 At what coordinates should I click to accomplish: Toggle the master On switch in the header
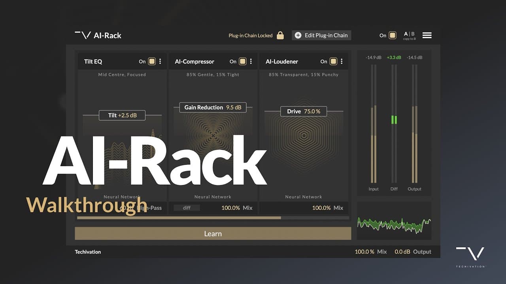pos(393,35)
